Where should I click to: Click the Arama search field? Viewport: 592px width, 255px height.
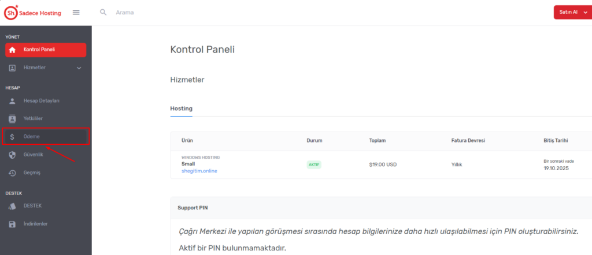pos(125,13)
